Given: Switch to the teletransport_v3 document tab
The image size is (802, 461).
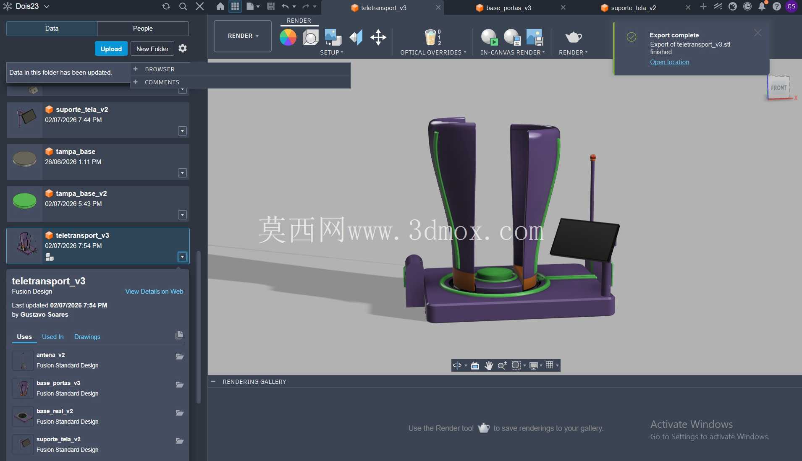Looking at the screenshot, I should 383,8.
